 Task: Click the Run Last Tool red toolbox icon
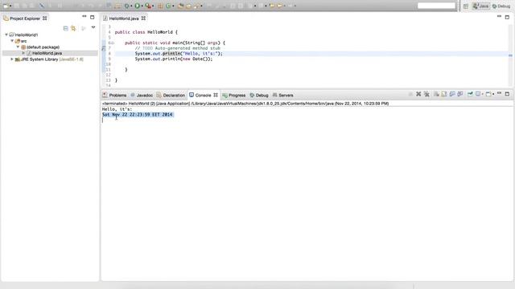148,6
